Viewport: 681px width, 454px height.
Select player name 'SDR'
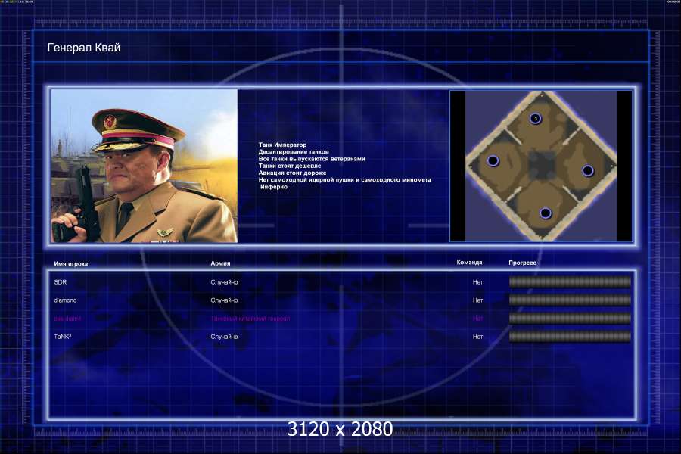point(61,282)
